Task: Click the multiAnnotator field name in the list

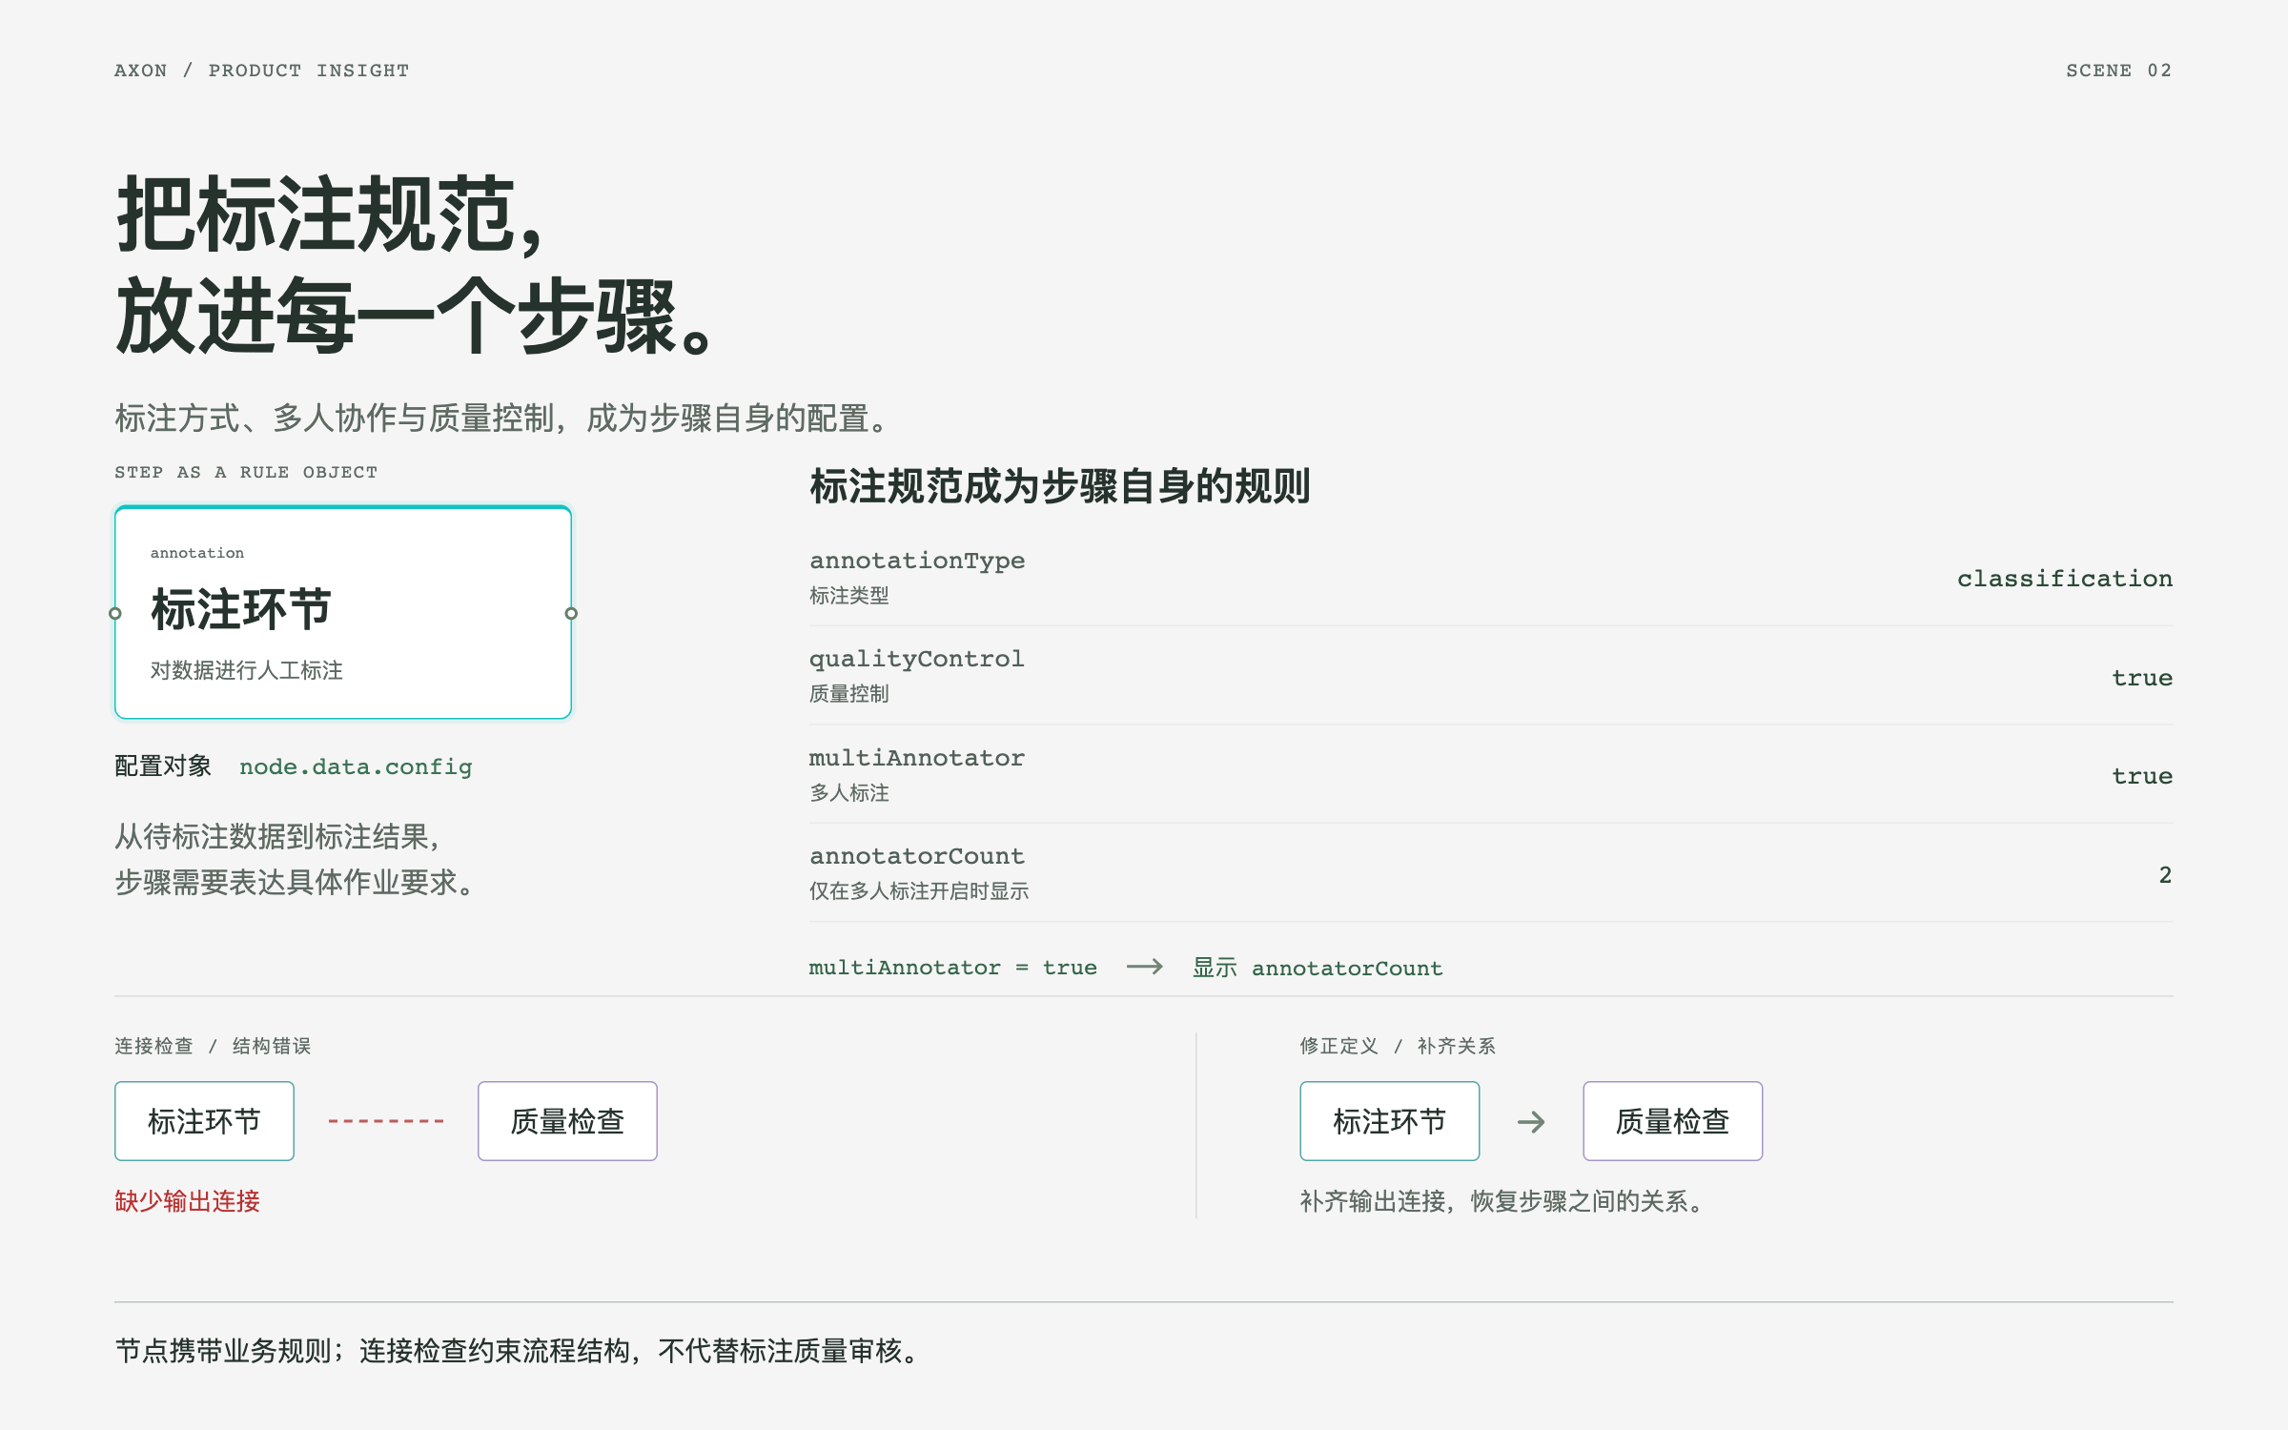Action: 917,758
